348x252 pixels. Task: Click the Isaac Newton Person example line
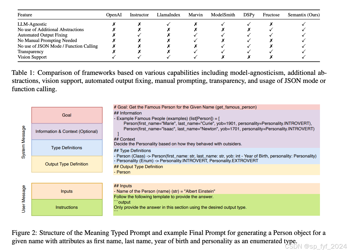pos(219,129)
